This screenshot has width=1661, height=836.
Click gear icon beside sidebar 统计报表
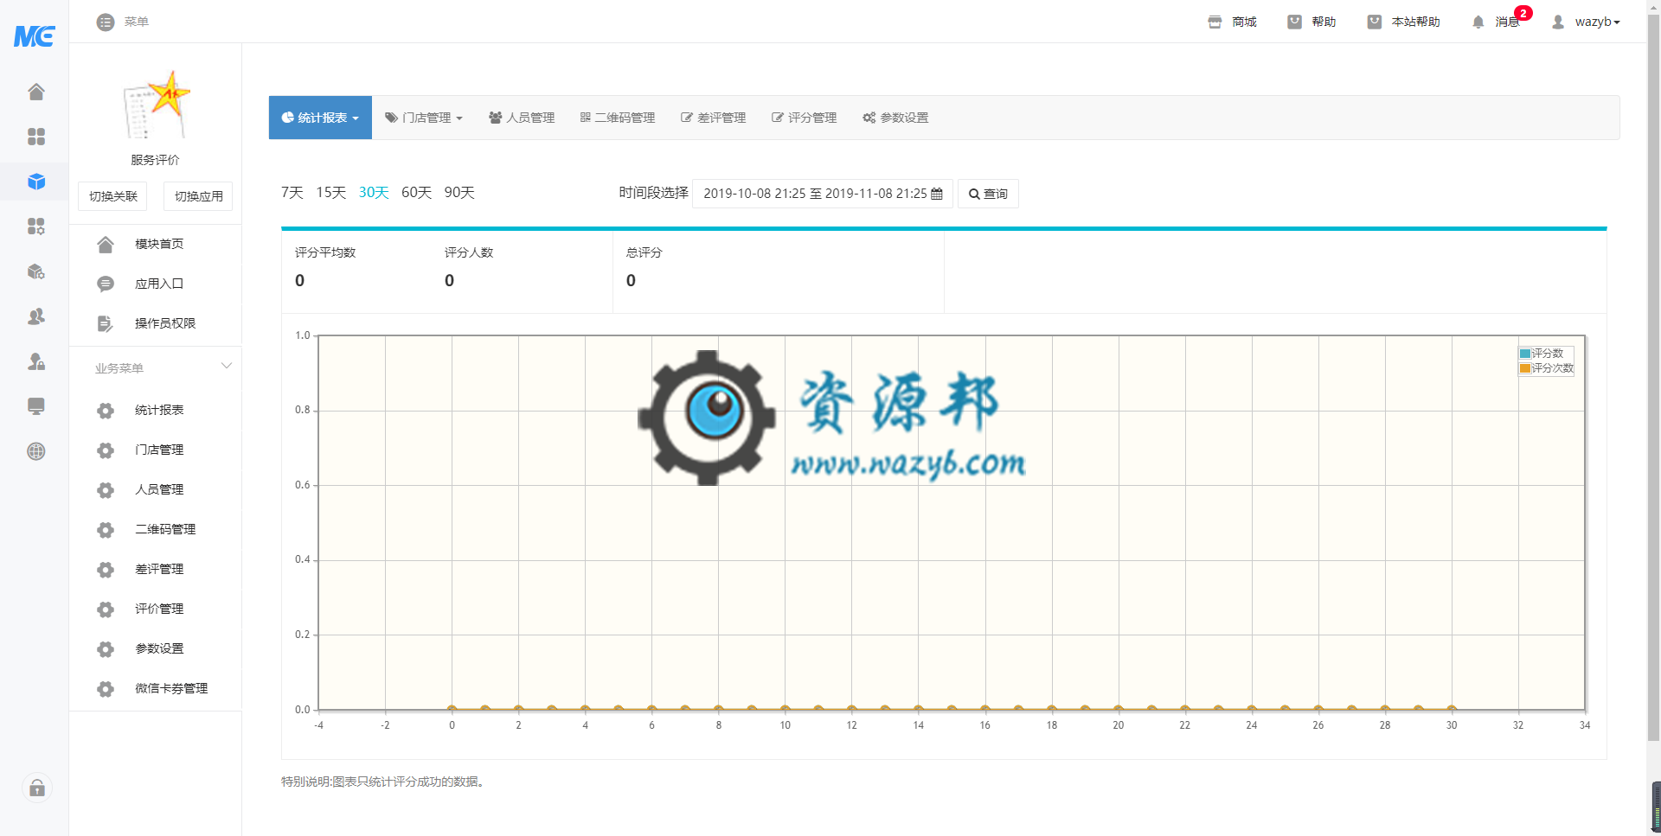point(106,411)
